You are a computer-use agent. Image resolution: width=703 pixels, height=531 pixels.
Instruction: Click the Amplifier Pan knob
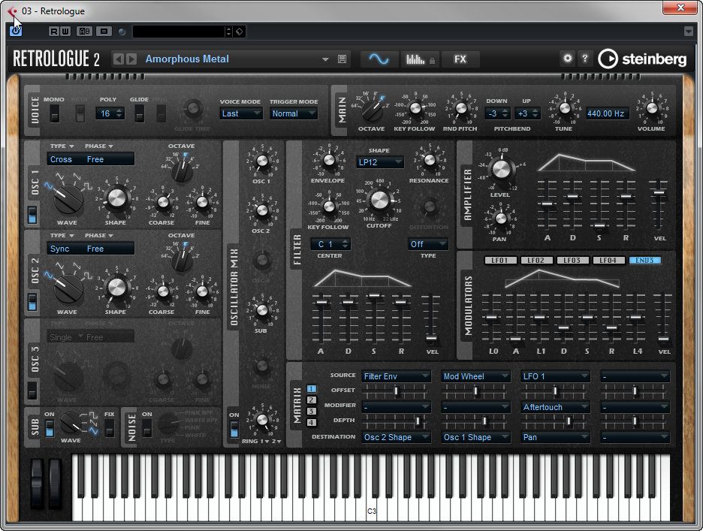click(500, 219)
